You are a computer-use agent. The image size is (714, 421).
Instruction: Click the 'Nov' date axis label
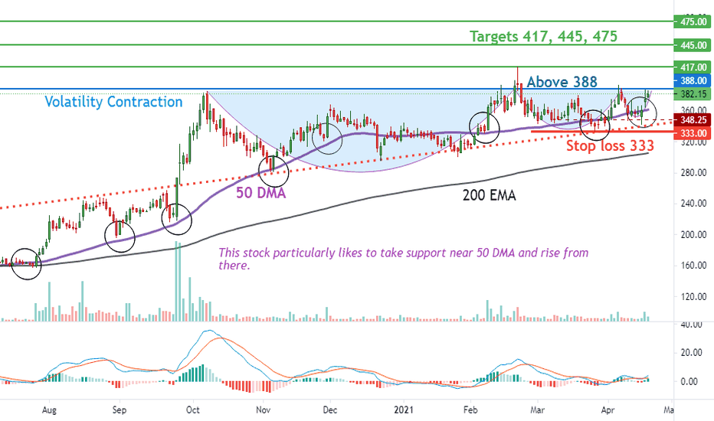click(x=264, y=410)
